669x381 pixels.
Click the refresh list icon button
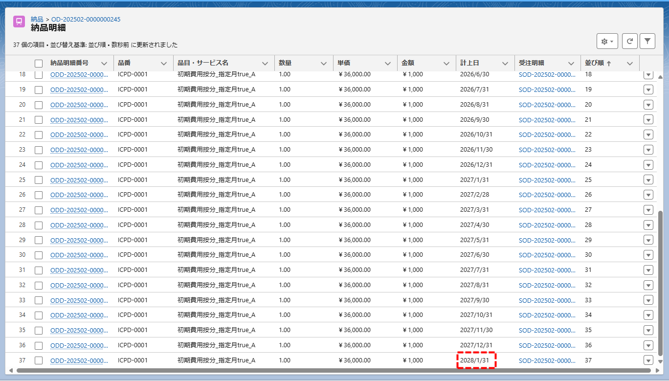tap(629, 42)
